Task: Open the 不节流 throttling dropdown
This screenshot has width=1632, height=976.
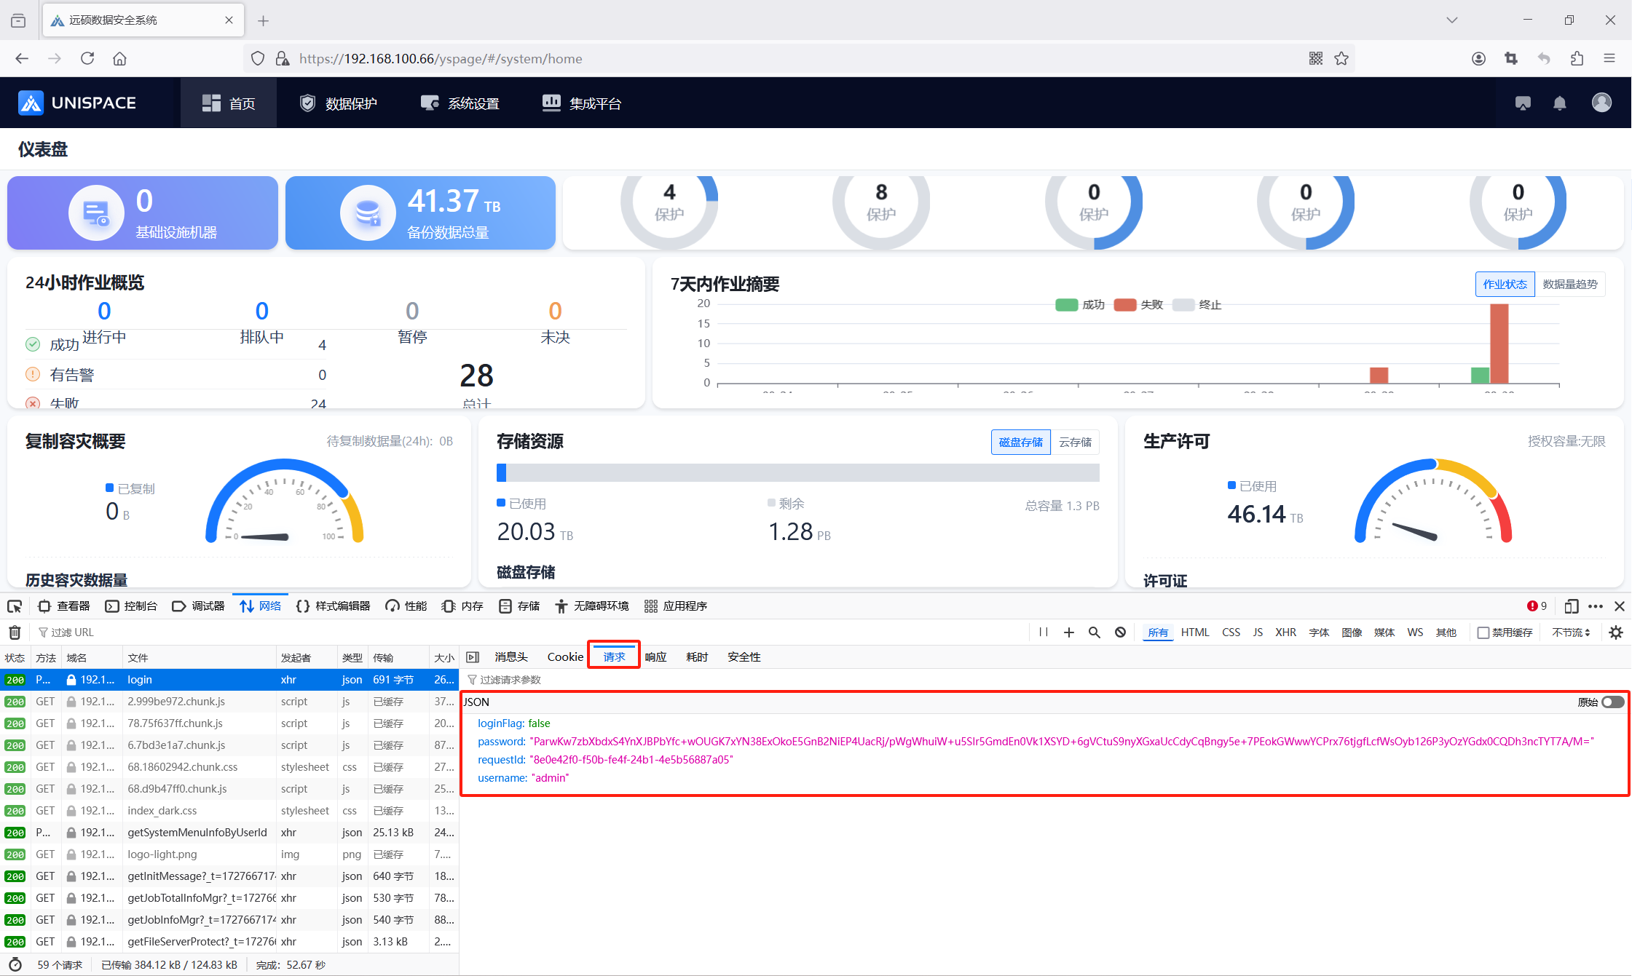Action: pyautogui.click(x=1571, y=632)
